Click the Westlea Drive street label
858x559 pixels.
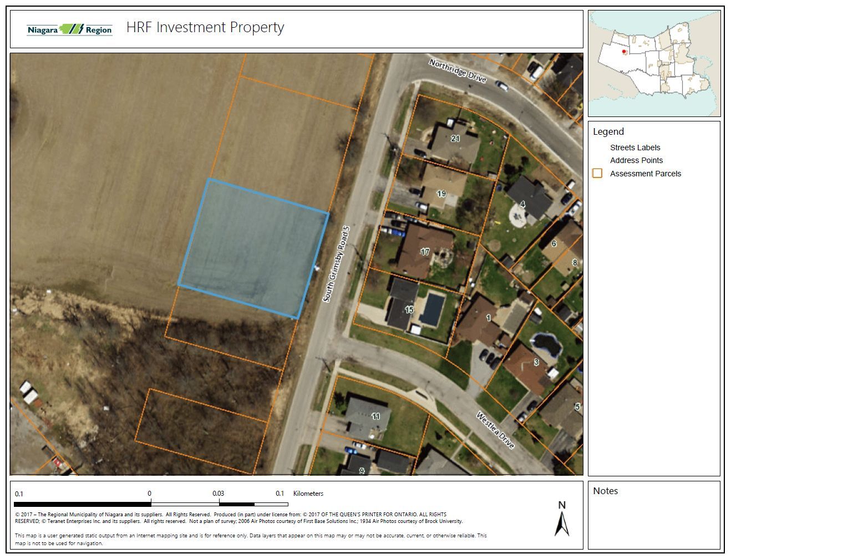click(495, 430)
